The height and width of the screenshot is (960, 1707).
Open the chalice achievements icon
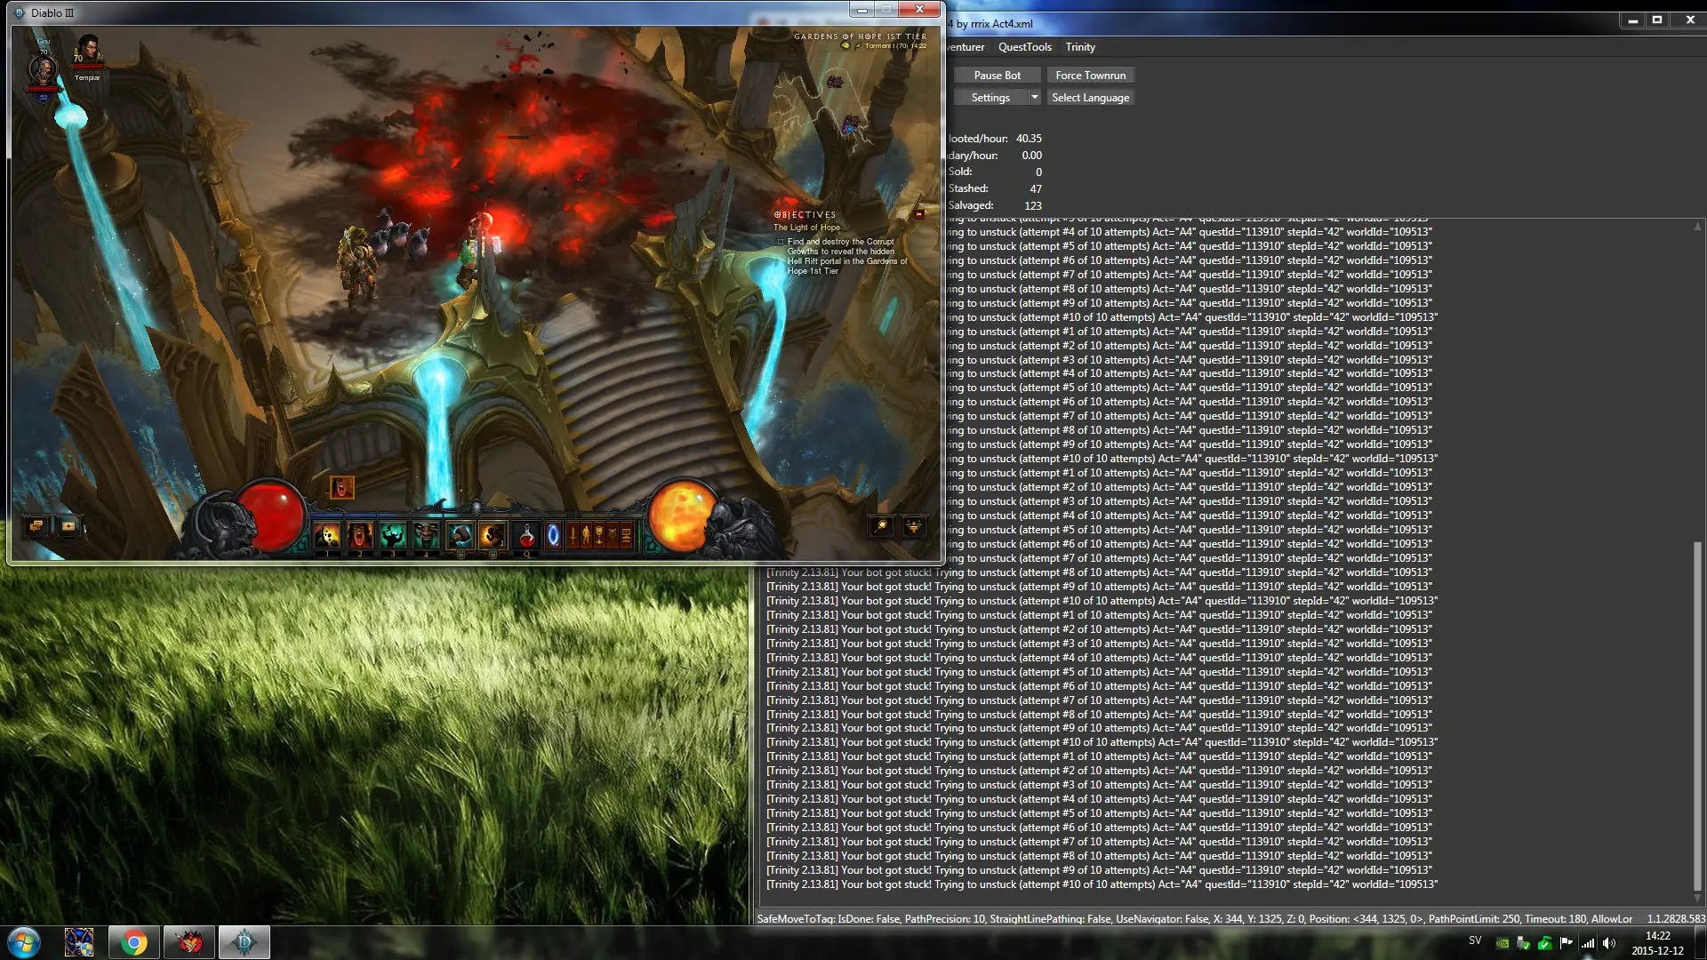(599, 535)
